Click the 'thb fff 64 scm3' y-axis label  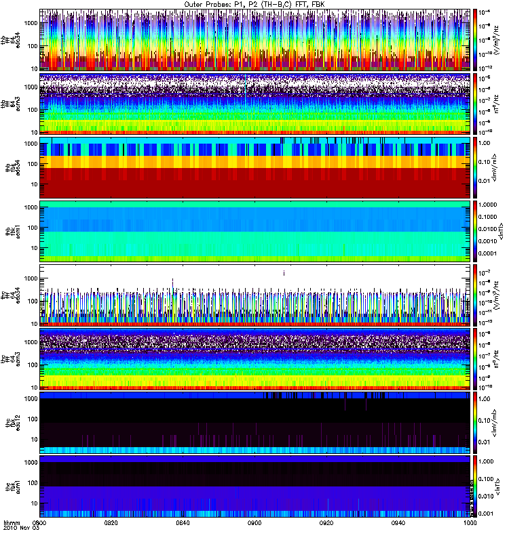pyautogui.click(x=10, y=104)
